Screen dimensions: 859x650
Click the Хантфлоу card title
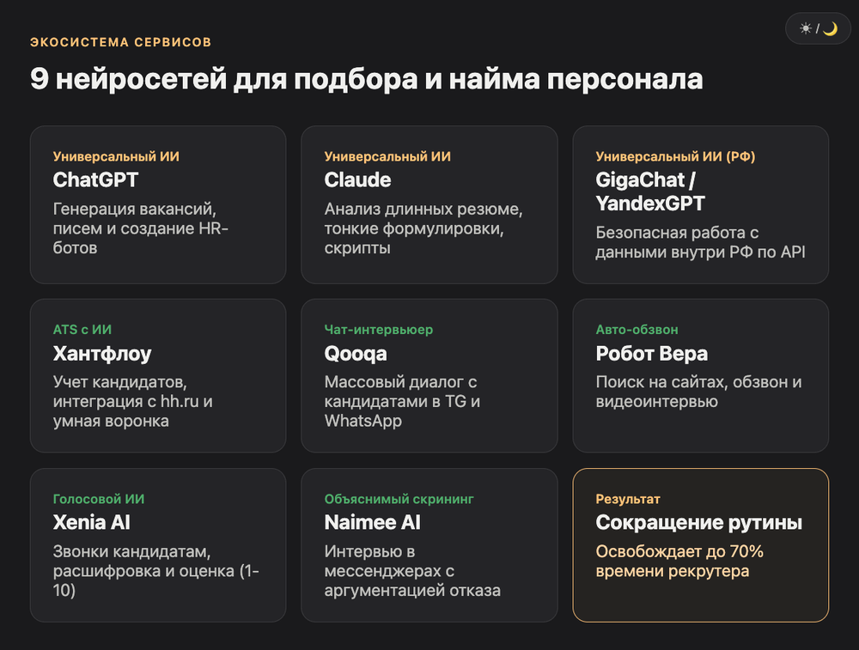pyautogui.click(x=102, y=354)
